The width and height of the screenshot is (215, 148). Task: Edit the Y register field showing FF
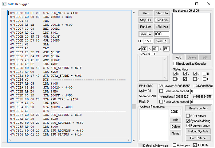(166, 49)
